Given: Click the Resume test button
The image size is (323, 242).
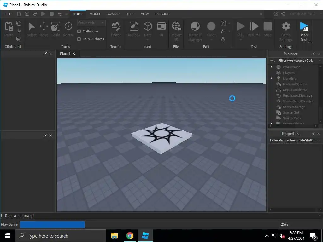Looking at the screenshot, I should coord(254,26).
